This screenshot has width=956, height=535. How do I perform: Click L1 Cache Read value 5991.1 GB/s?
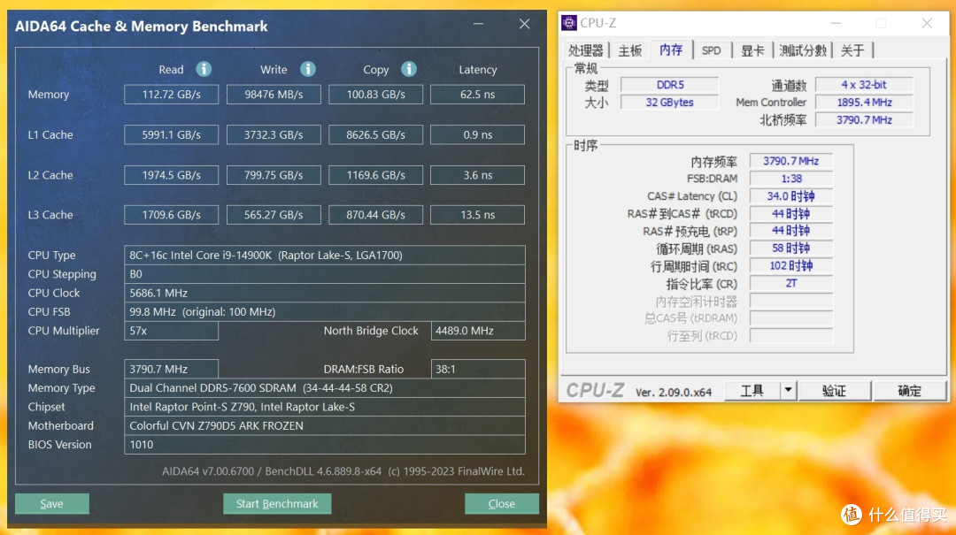[172, 134]
